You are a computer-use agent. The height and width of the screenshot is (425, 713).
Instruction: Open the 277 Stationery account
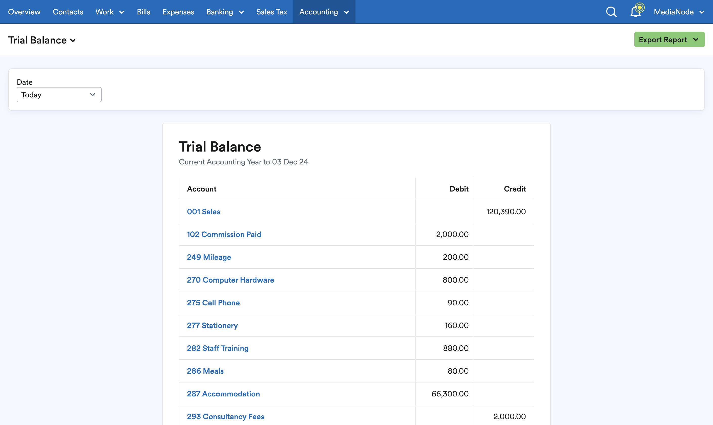coord(212,325)
